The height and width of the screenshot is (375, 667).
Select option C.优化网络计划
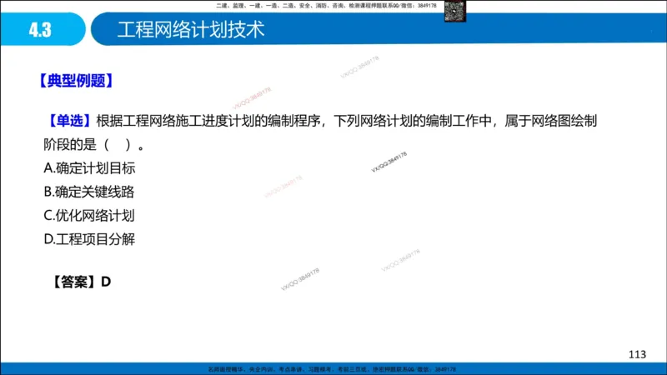(89, 216)
